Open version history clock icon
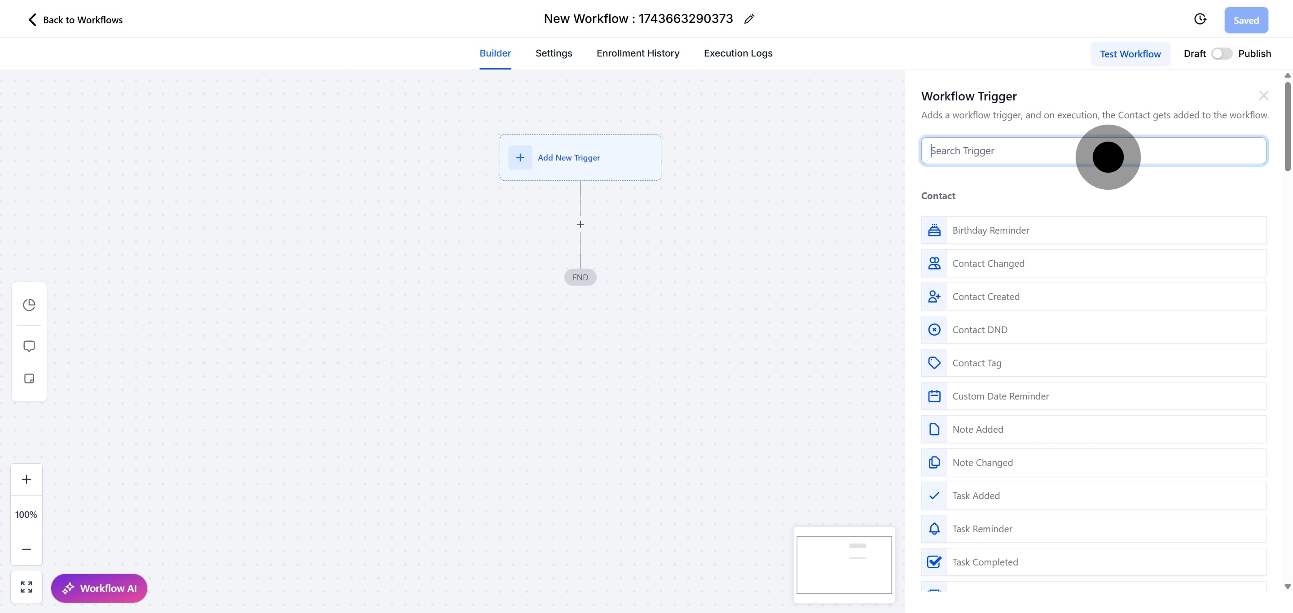This screenshot has height=613, width=1293. 1200,20
